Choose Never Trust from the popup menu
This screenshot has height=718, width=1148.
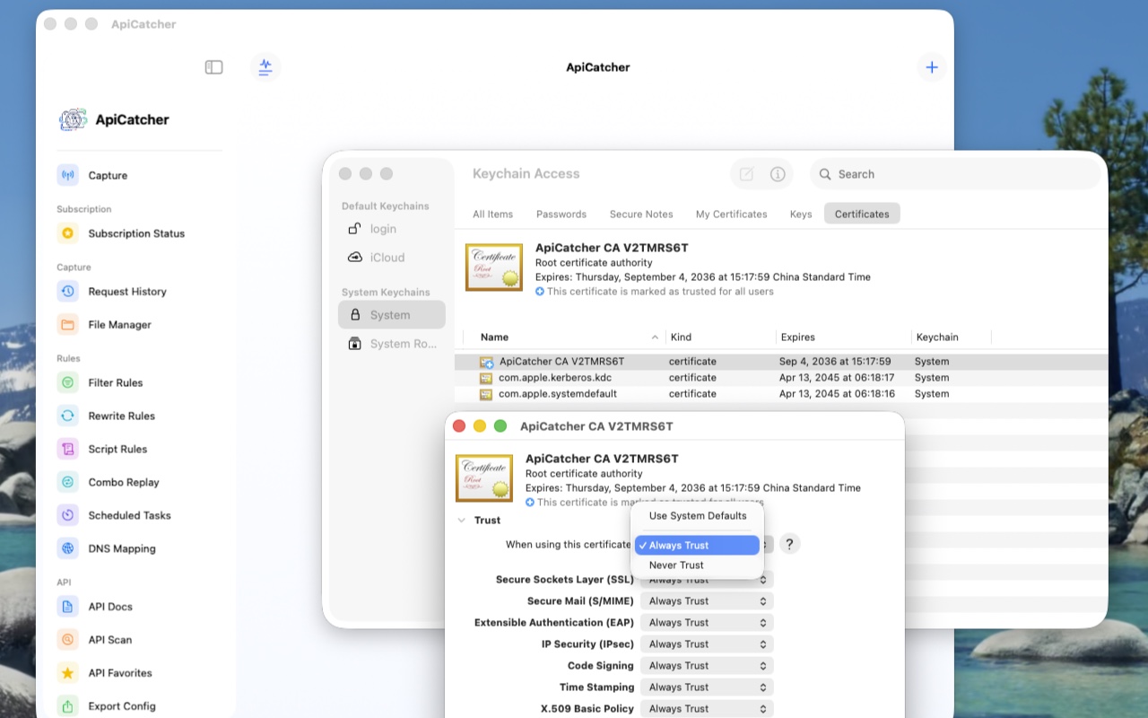point(697,565)
